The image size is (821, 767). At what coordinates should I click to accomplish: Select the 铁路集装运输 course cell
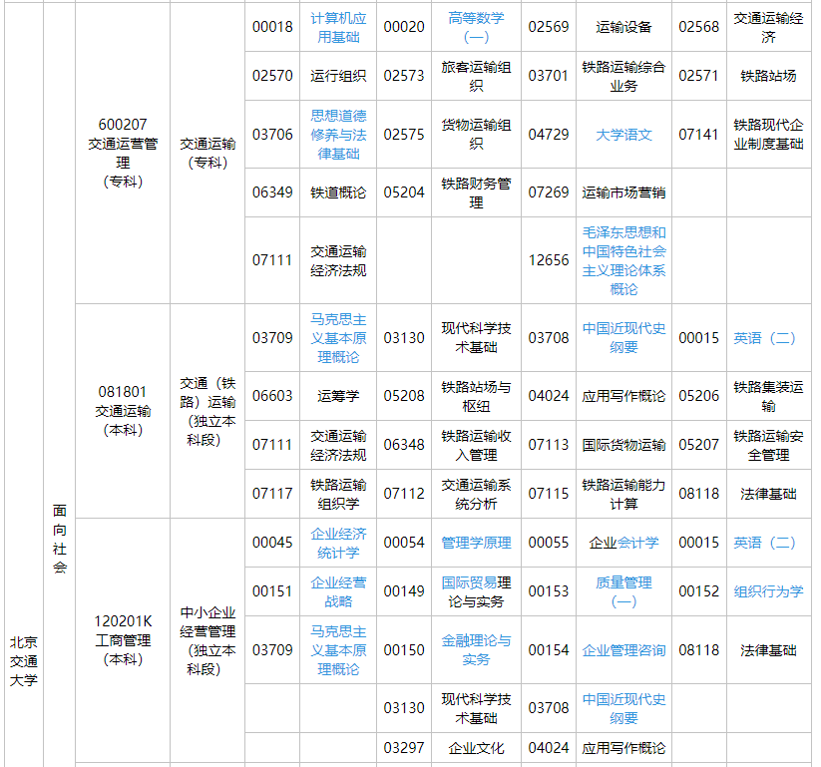(768, 396)
